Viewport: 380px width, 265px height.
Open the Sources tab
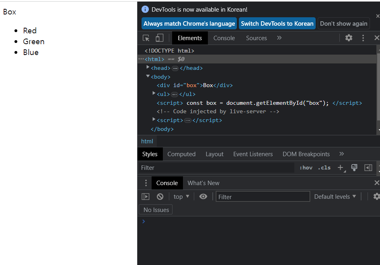[x=257, y=38]
